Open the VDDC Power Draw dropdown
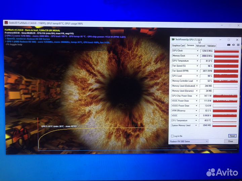The image size is (242, 181). click(197, 101)
